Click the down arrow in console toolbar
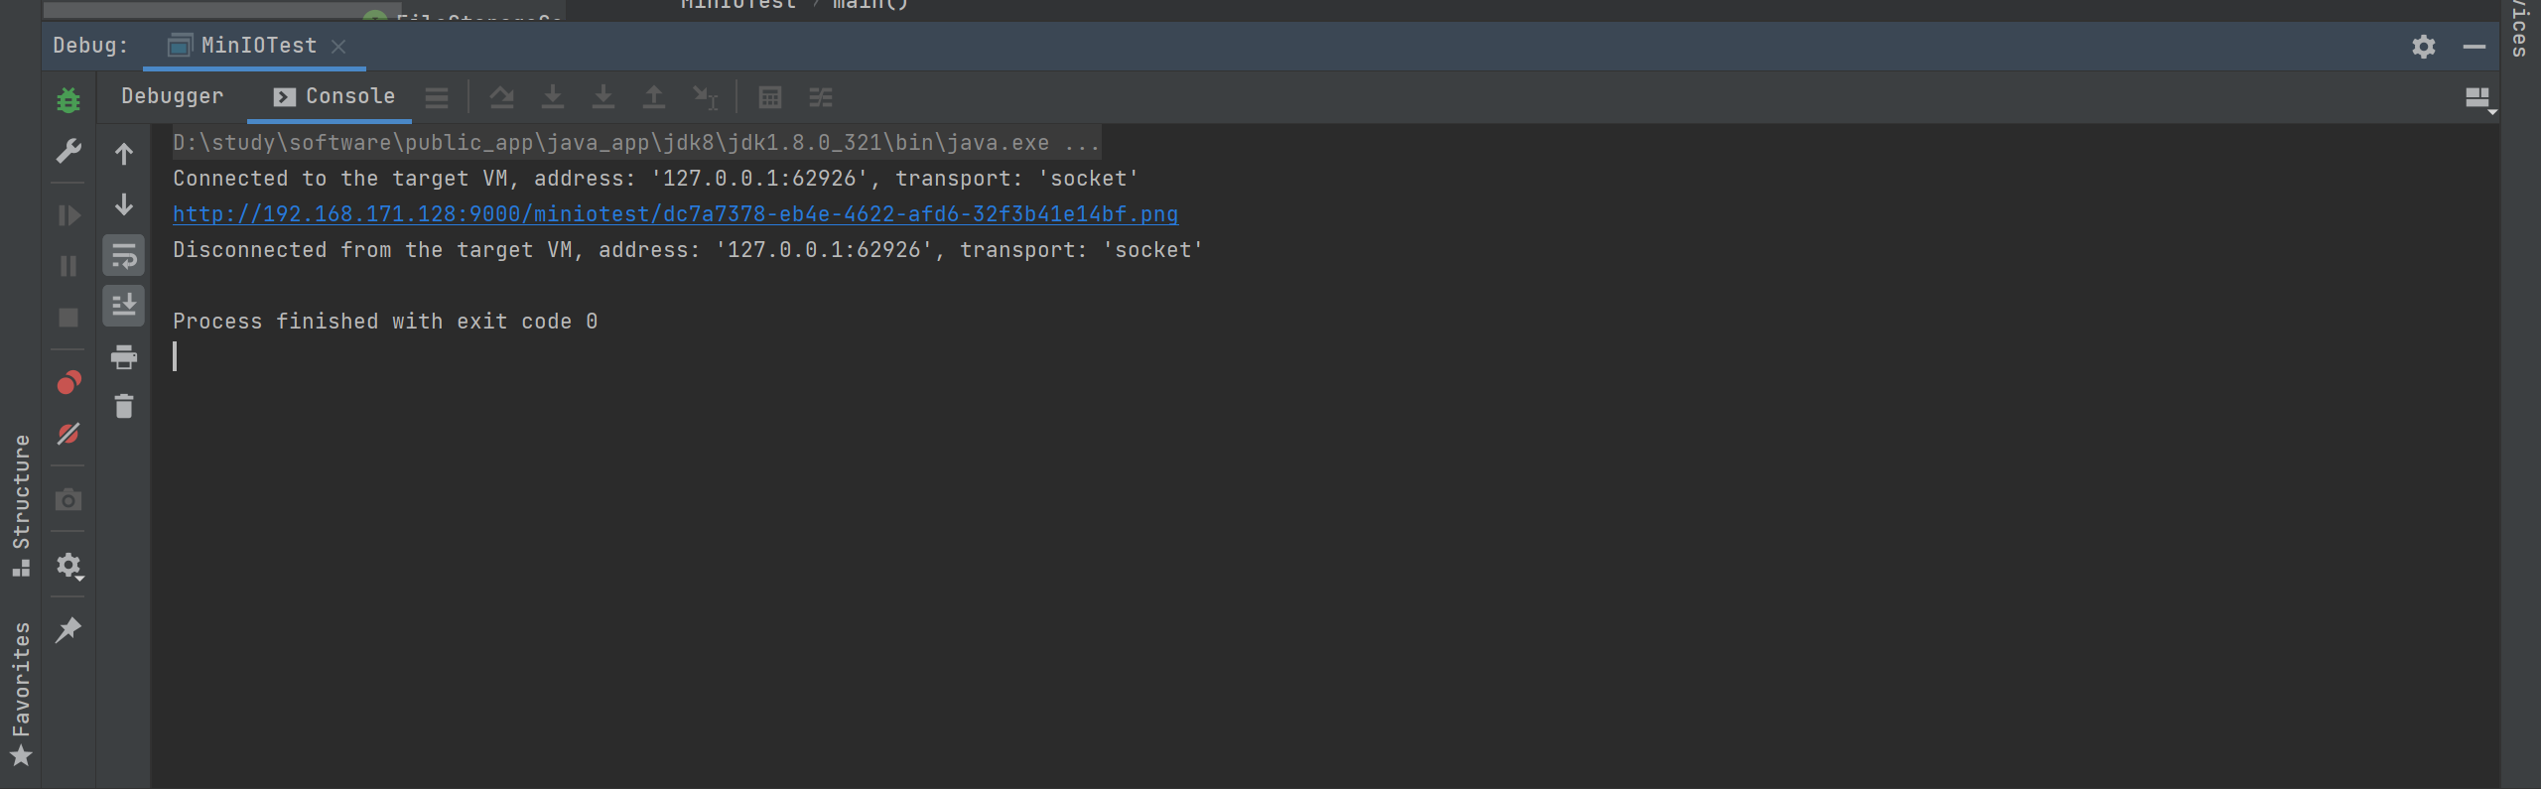This screenshot has height=789, width=2541. pyautogui.click(x=124, y=204)
